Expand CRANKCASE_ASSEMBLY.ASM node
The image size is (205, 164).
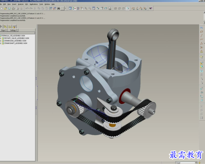pyautogui.click(x=1, y=41)
